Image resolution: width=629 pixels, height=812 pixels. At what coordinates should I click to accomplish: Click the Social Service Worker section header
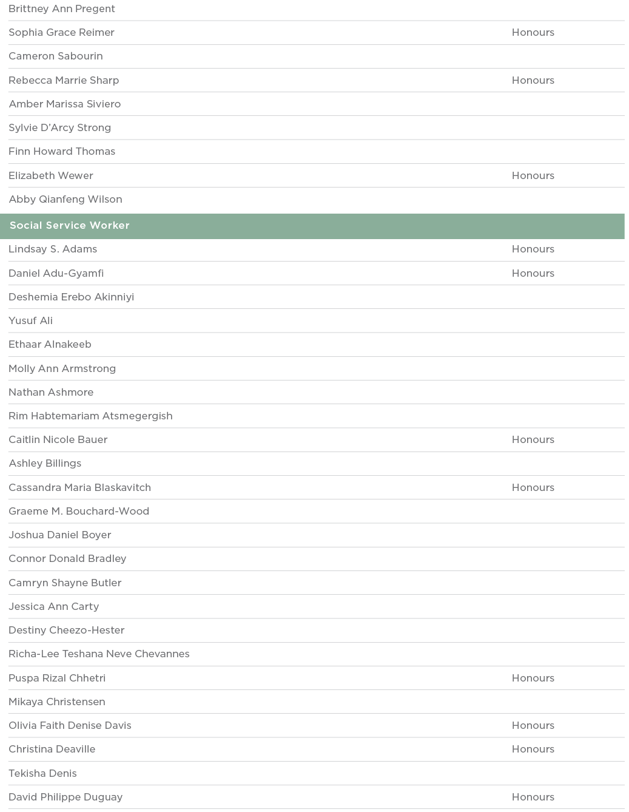(70, 226)
